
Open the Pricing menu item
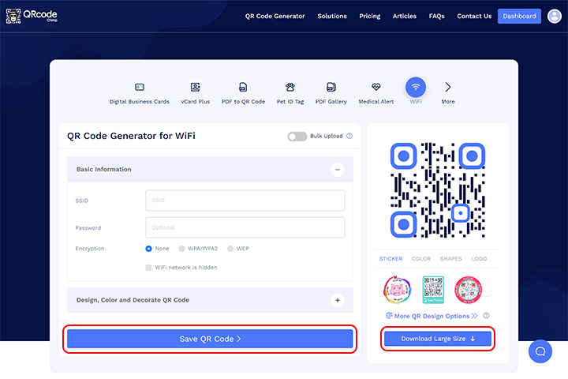coord(369,16)
